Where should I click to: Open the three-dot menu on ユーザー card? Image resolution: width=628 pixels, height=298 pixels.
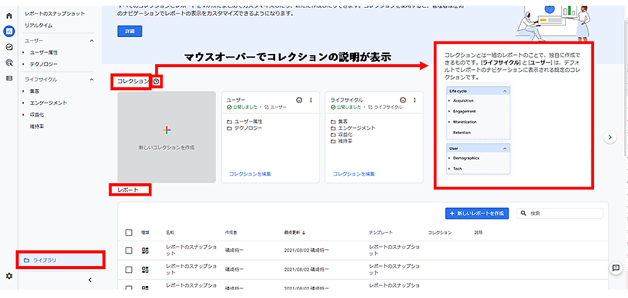point(310,100)
